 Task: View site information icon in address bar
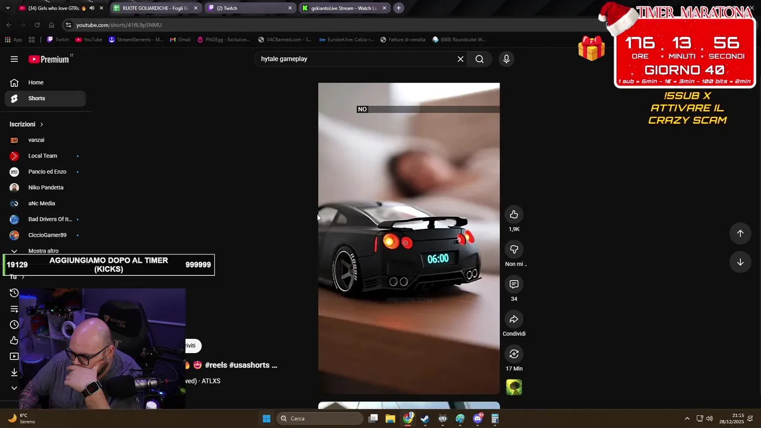69,25
